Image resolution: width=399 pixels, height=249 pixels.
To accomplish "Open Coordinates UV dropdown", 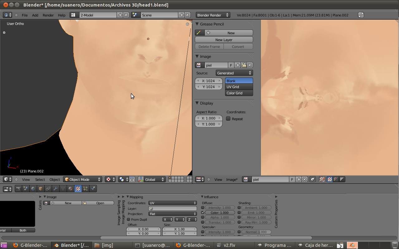I will click(x=173, y=203).
